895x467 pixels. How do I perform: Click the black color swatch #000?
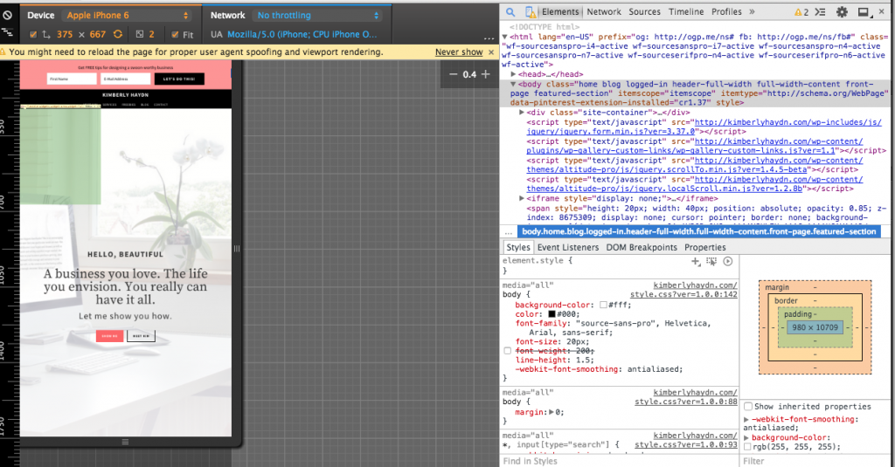click(552, 313)
